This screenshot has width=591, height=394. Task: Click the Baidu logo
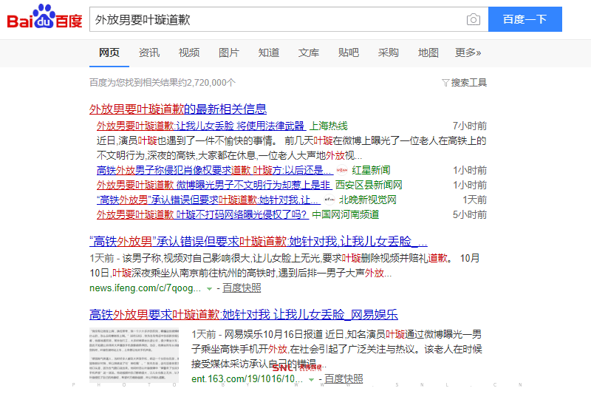click(x=45, y=17)
